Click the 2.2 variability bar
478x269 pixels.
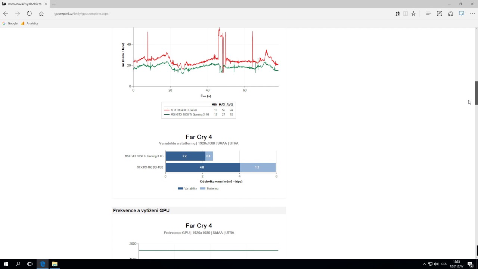[x=185, y=156]
